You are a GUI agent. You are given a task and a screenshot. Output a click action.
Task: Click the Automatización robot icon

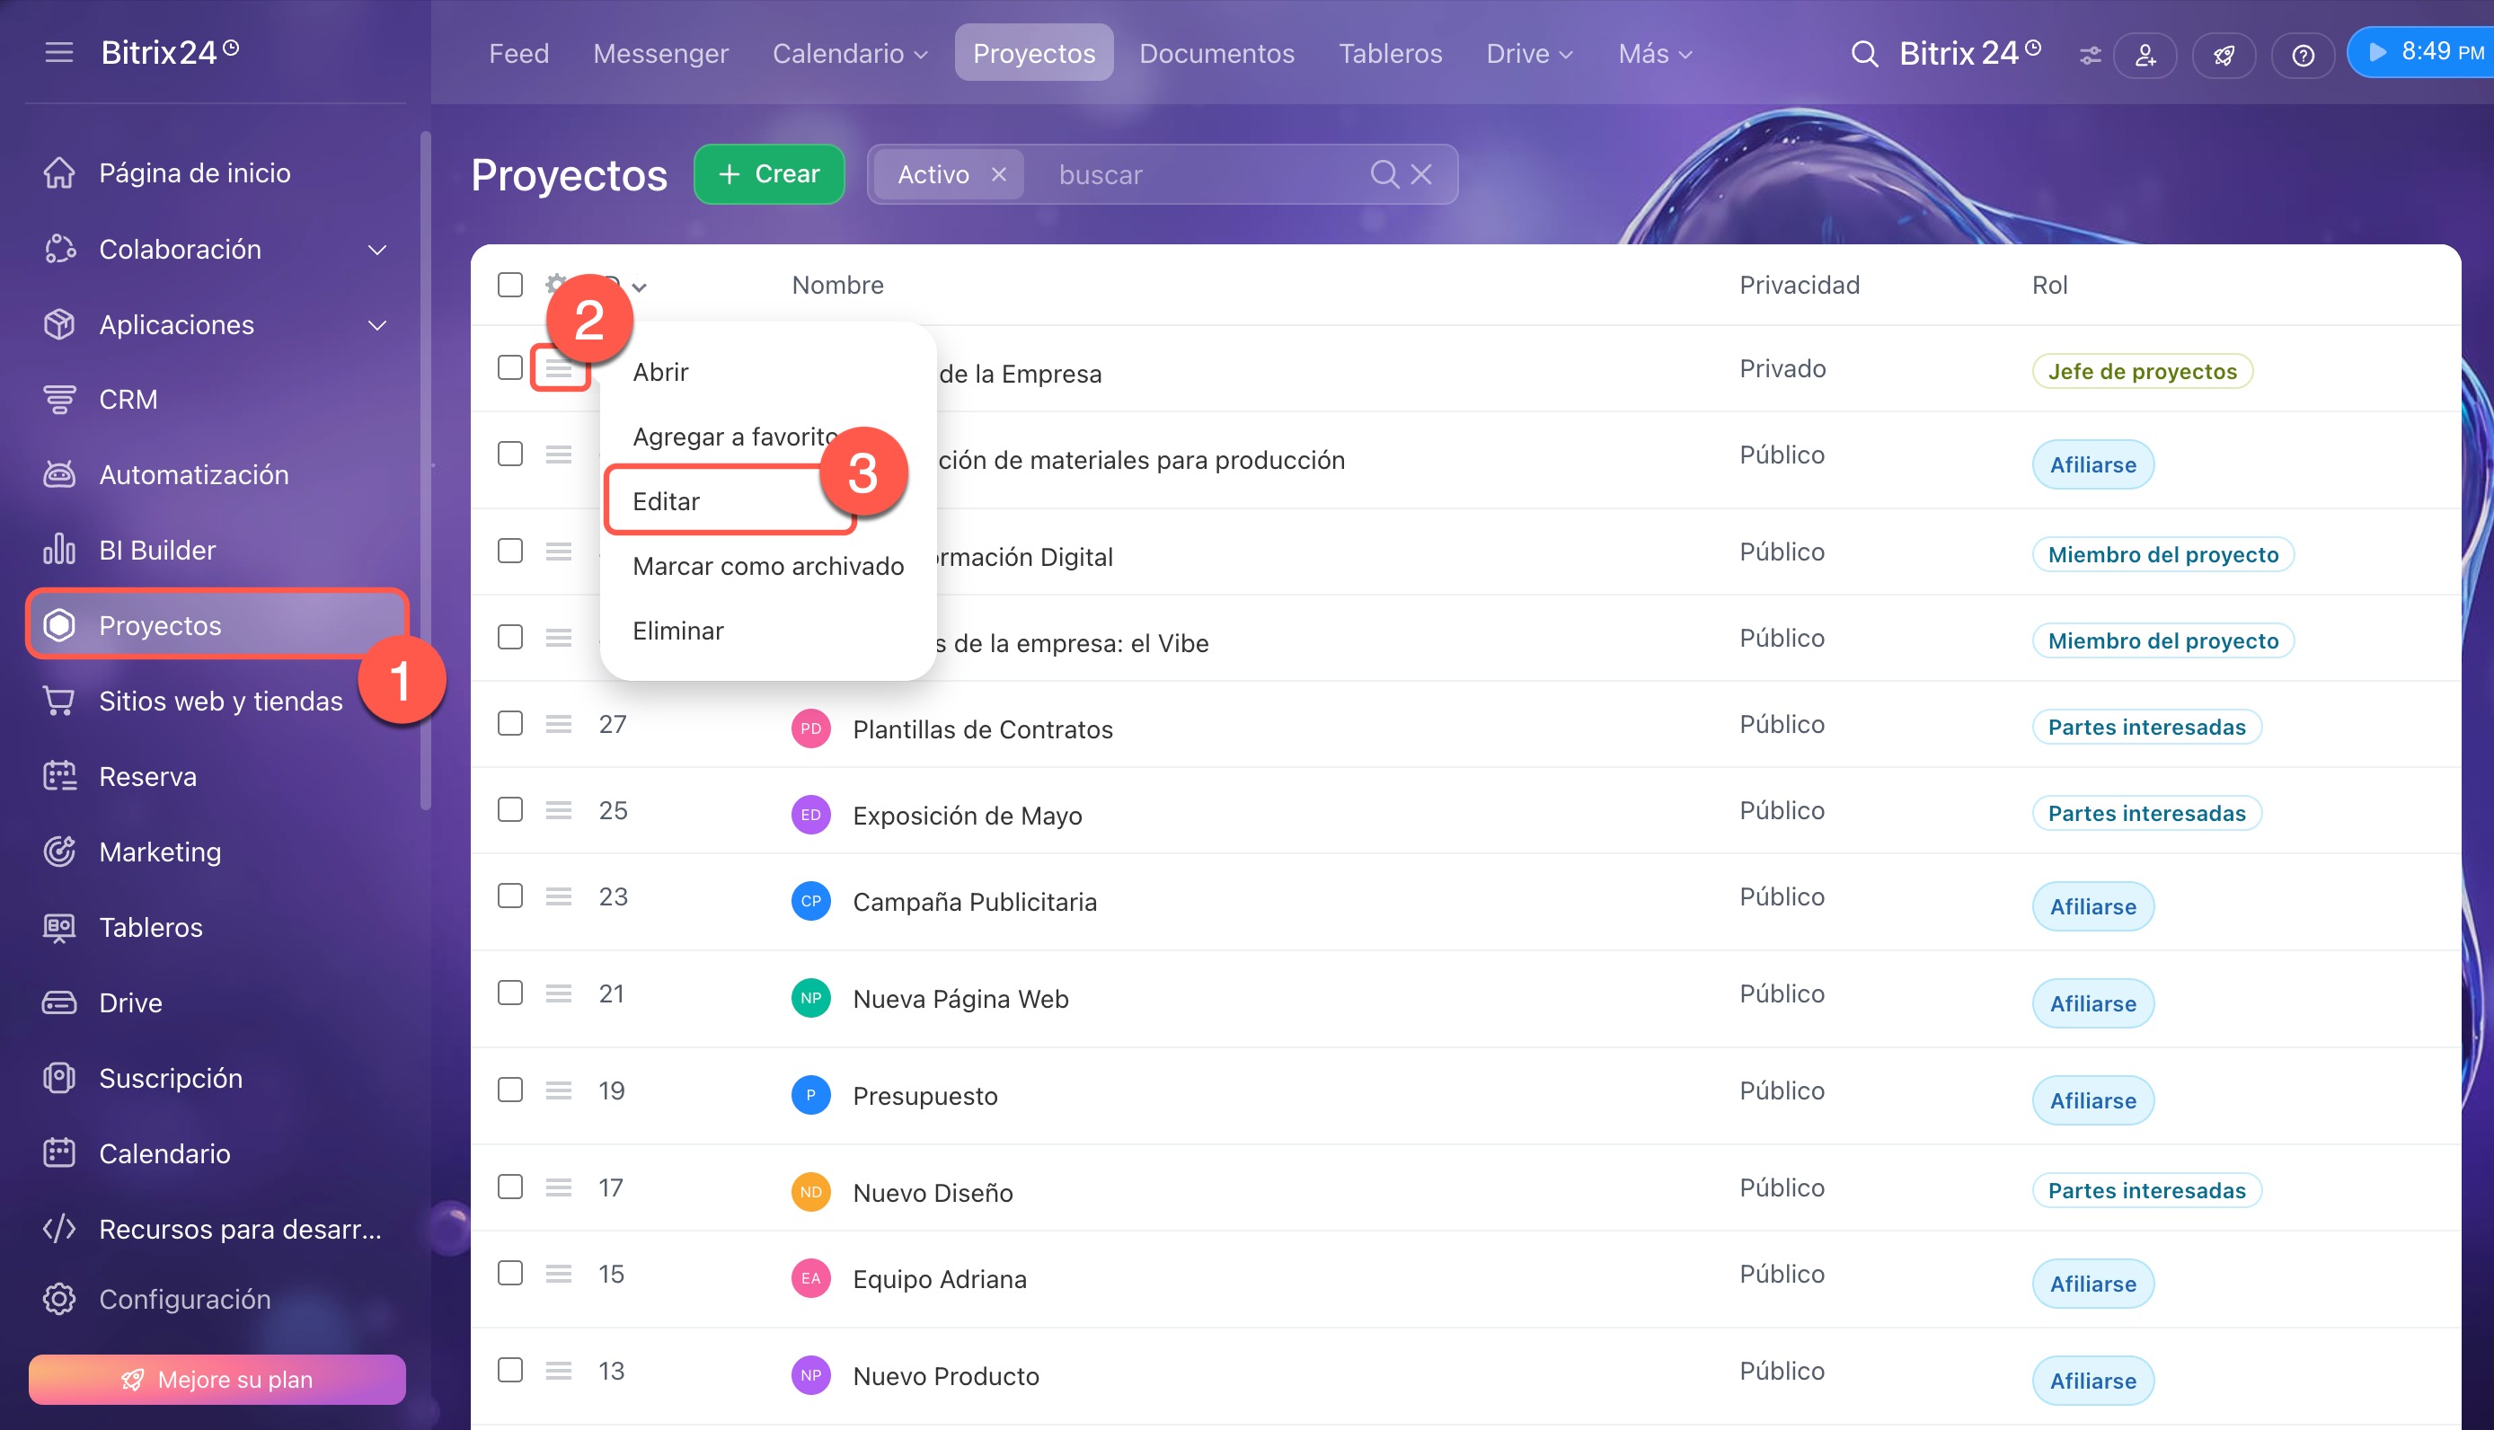click(x=59, y=474)
